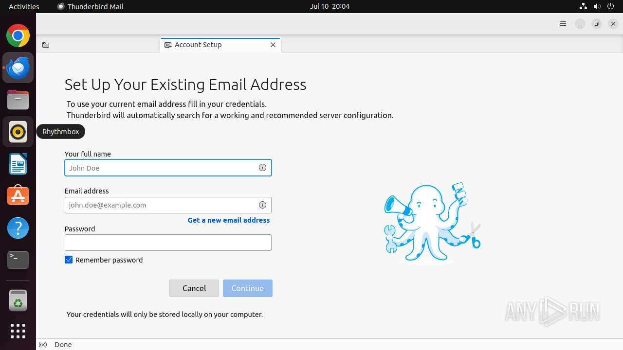Open the Thunderbird hamburger menu

563,24
